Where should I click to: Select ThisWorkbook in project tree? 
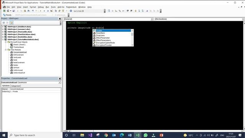[x=18, y=47]
